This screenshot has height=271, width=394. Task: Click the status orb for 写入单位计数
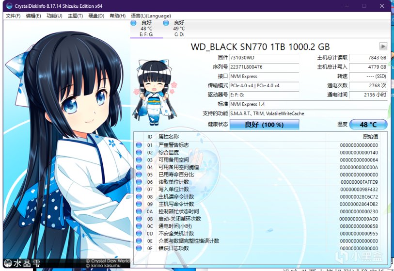(x=139, y=189)
